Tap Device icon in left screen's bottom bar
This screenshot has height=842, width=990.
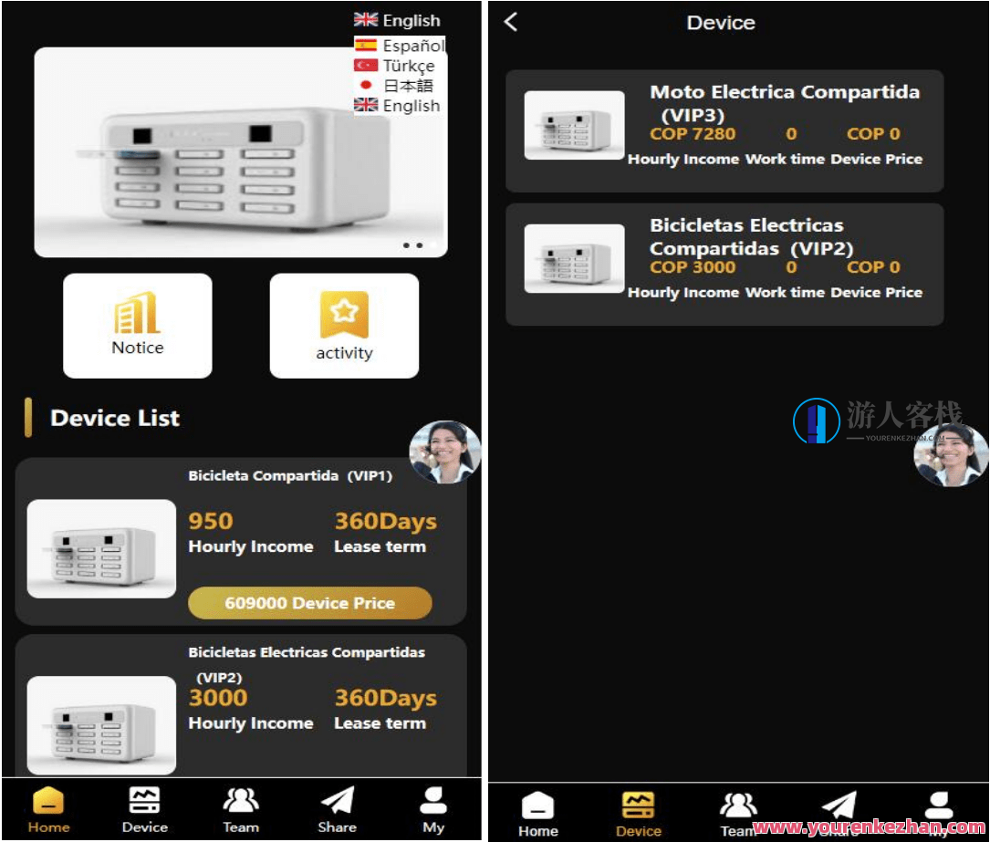(x=144, y=809)
